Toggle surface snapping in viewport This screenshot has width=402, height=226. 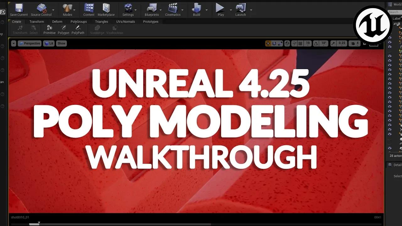[x=294, y=43]
